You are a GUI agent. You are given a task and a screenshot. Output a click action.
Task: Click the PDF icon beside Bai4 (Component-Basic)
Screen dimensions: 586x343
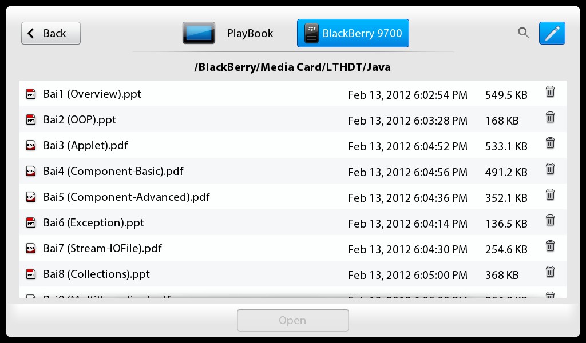tap(31, 171)
